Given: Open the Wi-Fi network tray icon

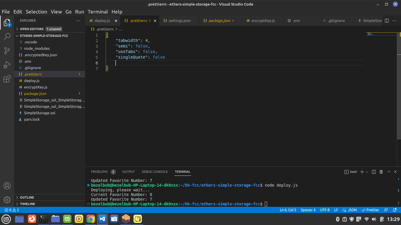Looking at the screenshot, I should (x=366, y=219).
